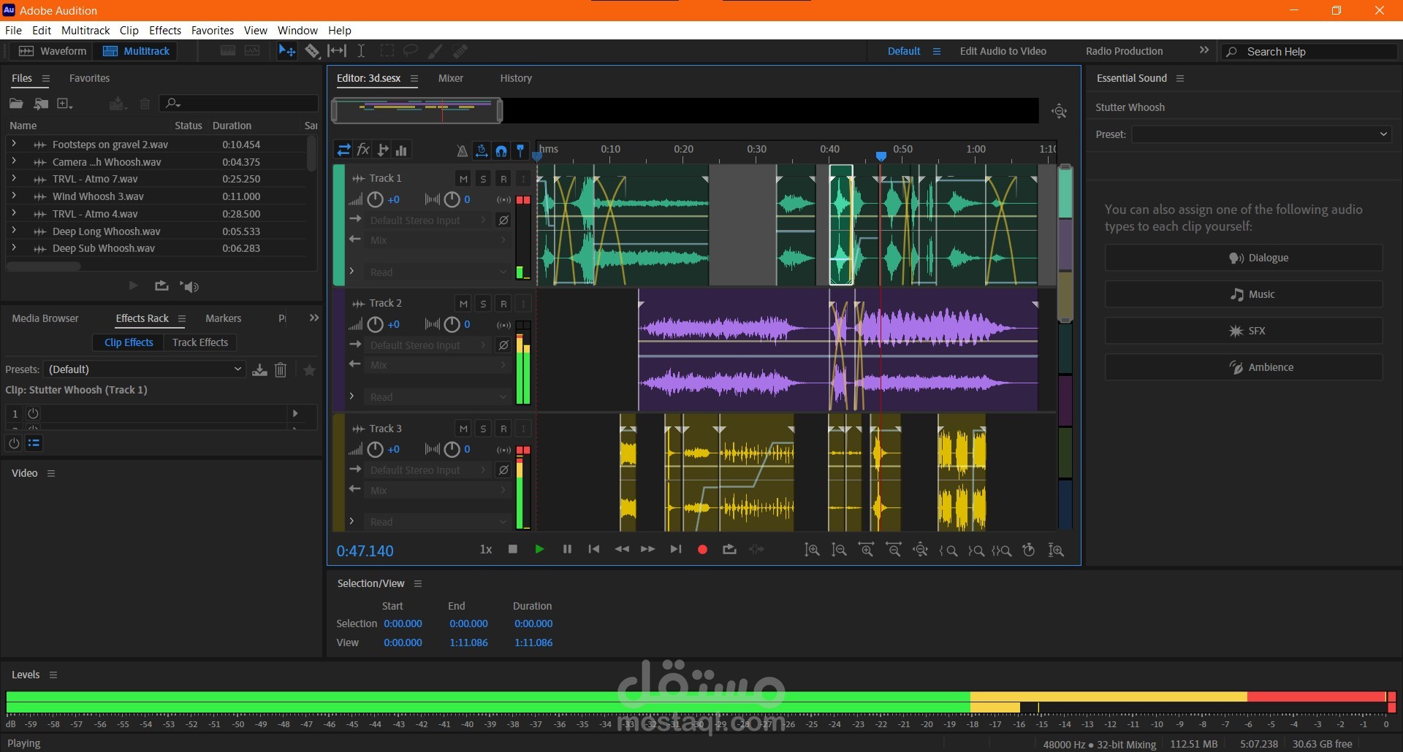Image resolution: width=1403 pixels, height=752 pixels.
Task: Click Zoom In Amplitude icon
Action: 812,550
